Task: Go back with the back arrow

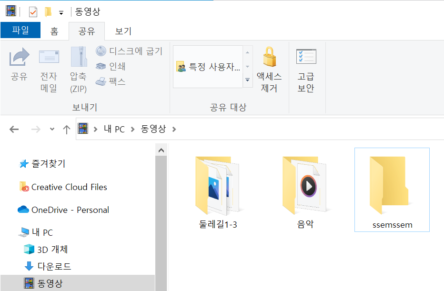Action: click(14, 130)
